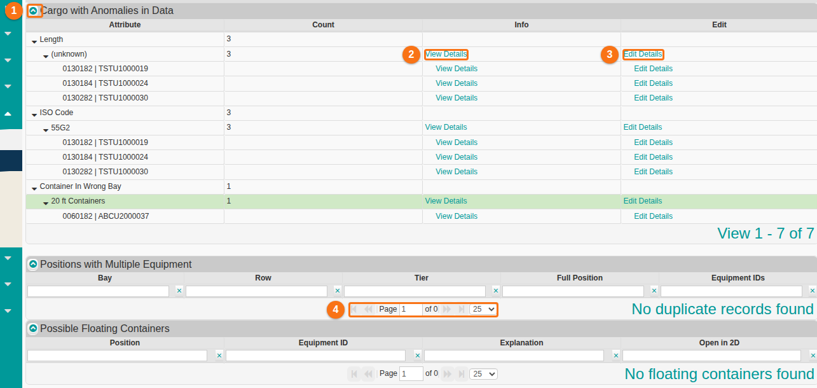The image size is (817, 388).
Task: Clear the Full Position filter with its x icon
Action: (x=654, y=291)
